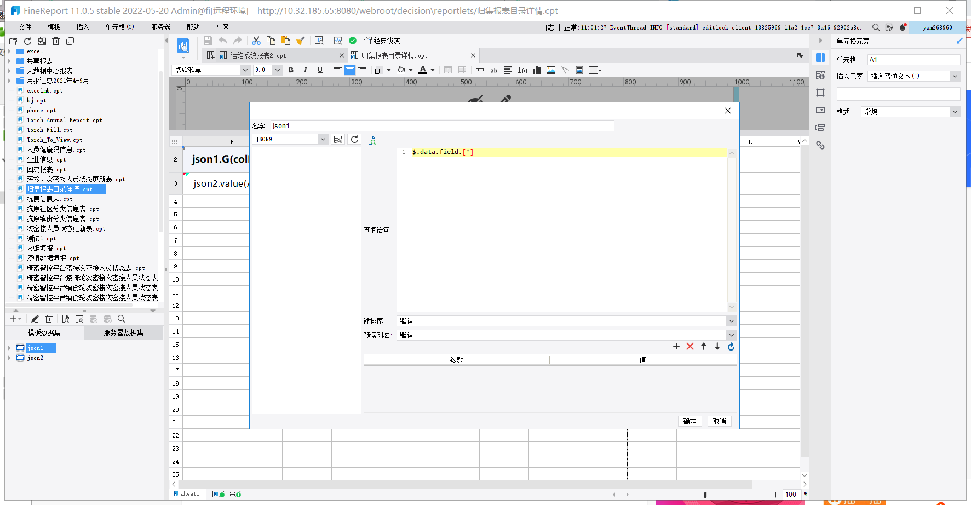The width and height of the screenshot is (971, 505).
Task: Open the 模板 menu
Action: point(54,27)
